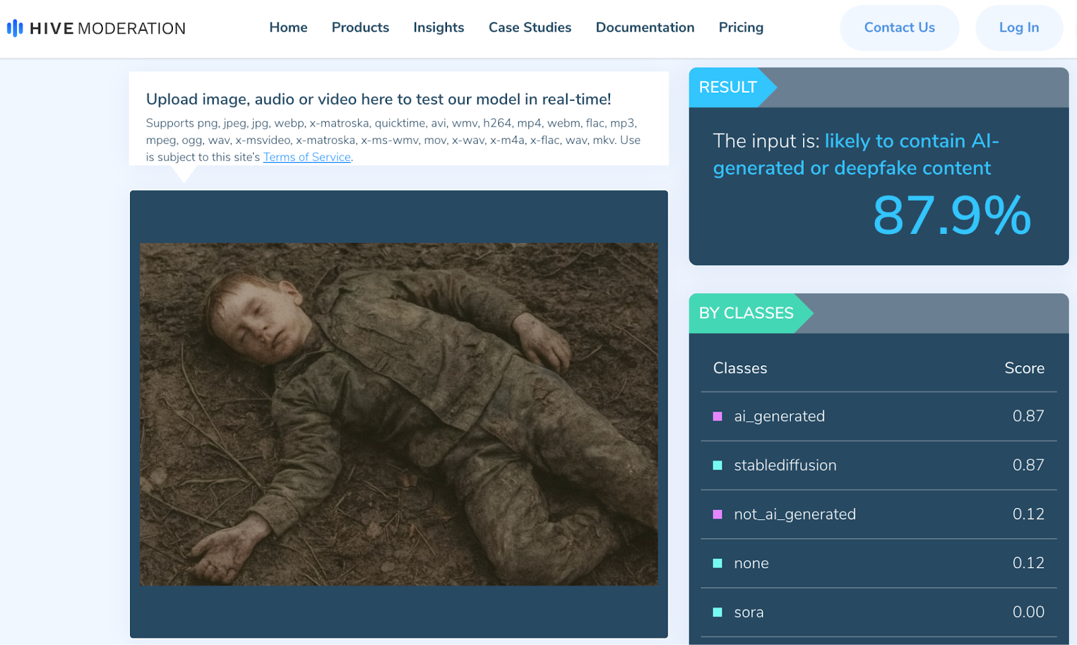Open the Products menu

(x=360, y=28)
